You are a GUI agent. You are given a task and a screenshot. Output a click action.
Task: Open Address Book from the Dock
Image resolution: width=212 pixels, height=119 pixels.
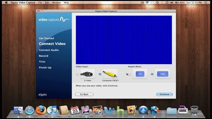[64, 110]
